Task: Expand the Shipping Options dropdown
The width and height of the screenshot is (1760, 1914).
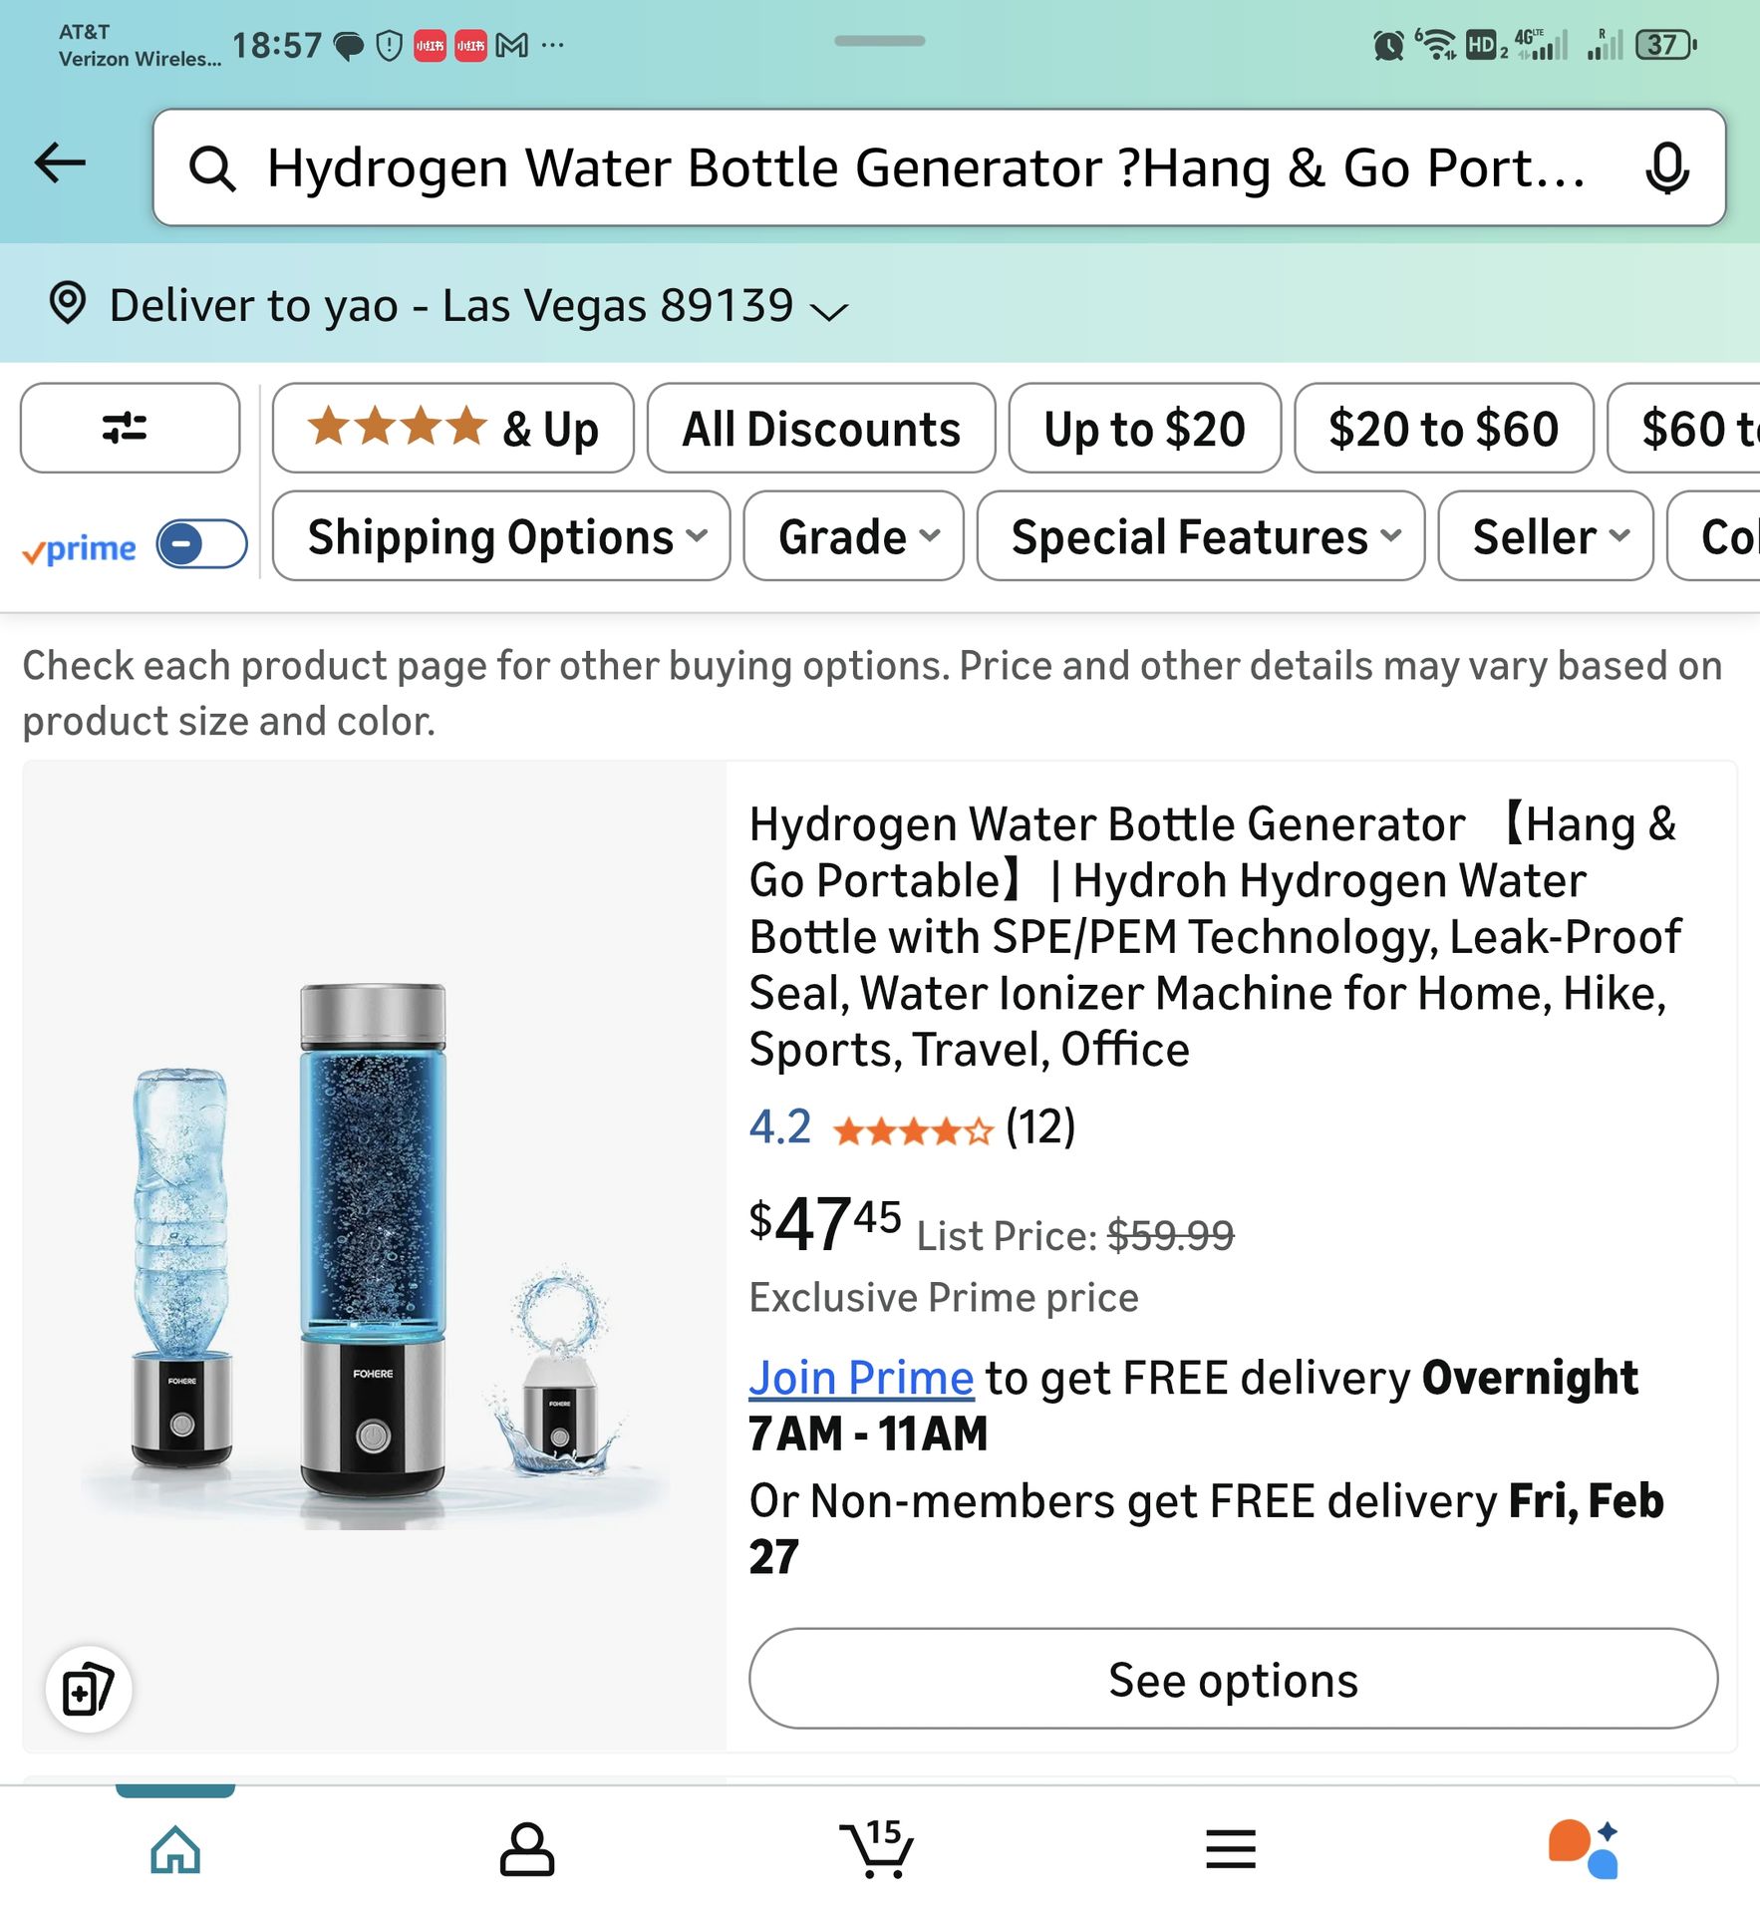Action: [x=501, y=536]
